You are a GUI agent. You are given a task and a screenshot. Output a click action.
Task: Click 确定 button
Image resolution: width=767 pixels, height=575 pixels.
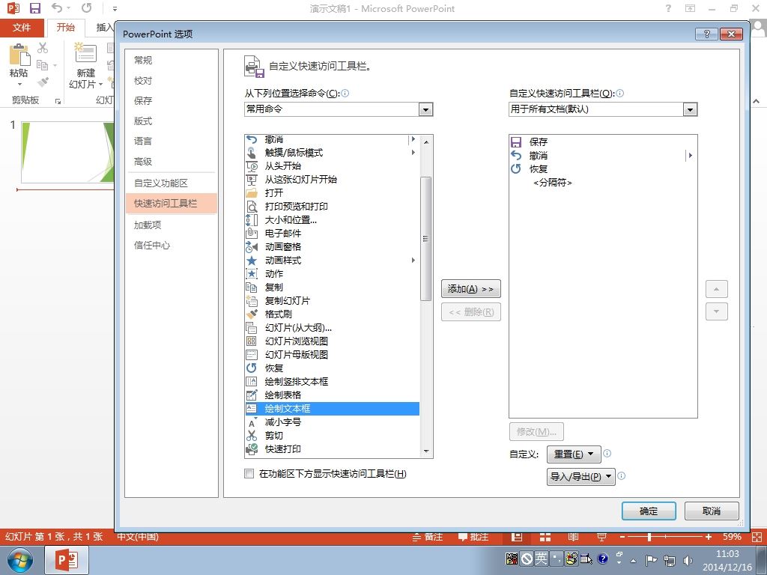point(649,511)
